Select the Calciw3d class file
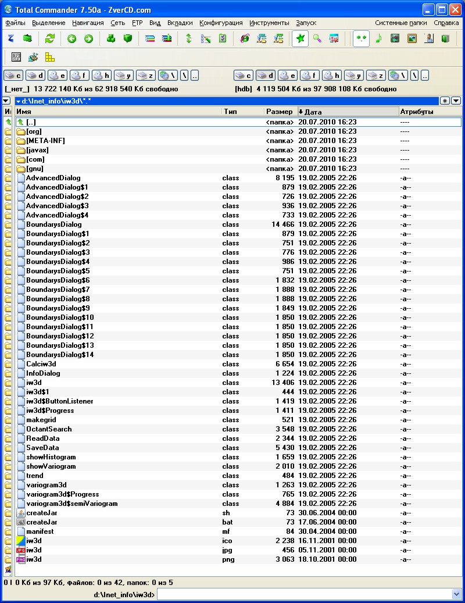 pos(238,364)
